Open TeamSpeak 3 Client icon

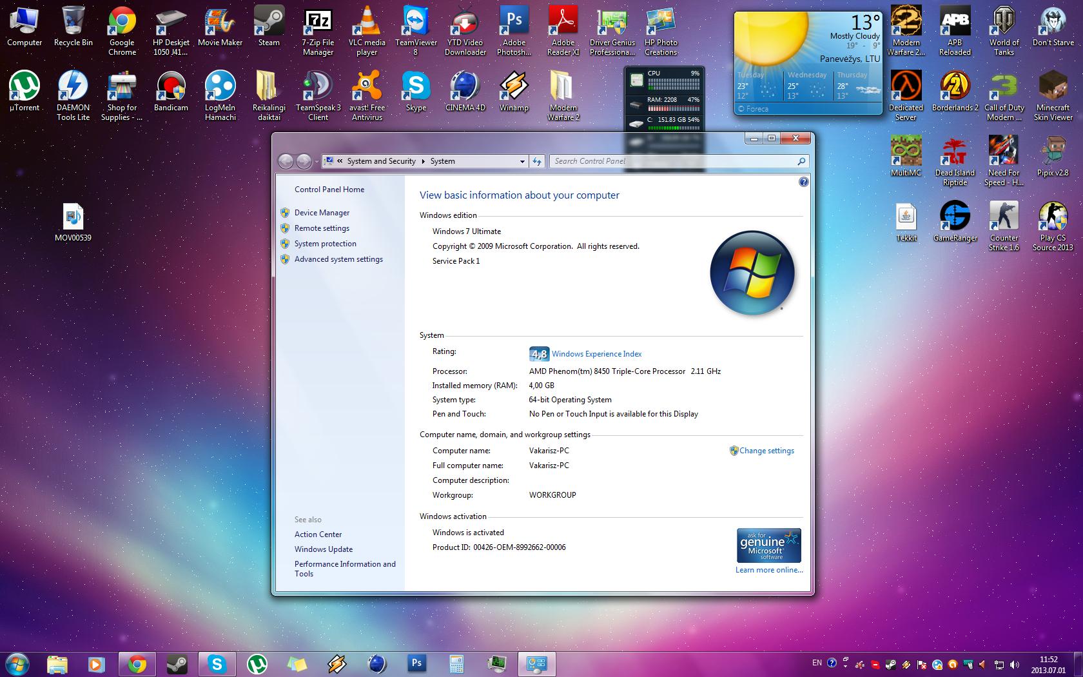coord(318,96)
